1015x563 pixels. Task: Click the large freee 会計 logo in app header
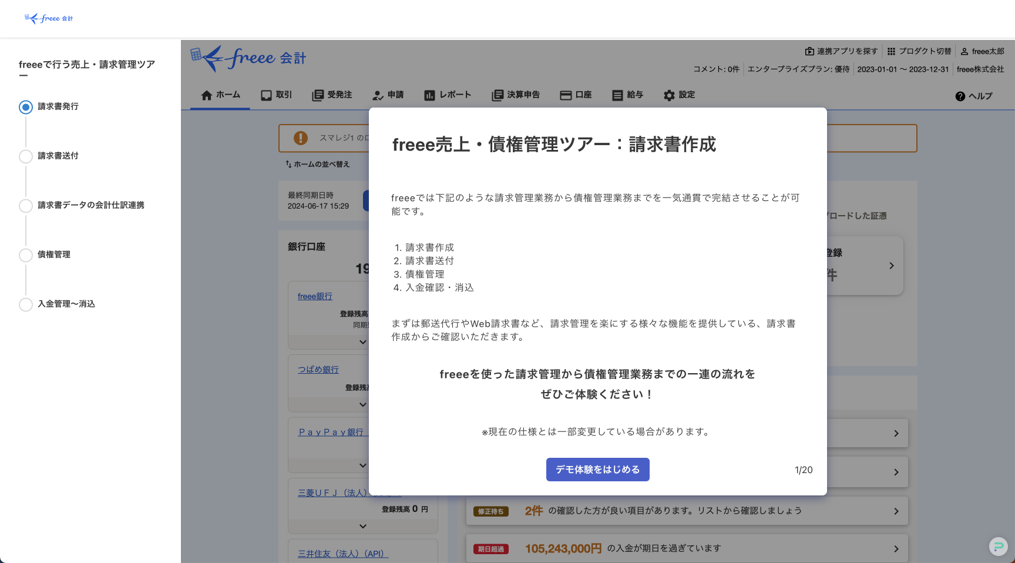tap(248, 58)
